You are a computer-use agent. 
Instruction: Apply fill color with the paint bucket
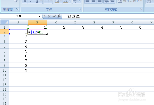coord(57,1)
